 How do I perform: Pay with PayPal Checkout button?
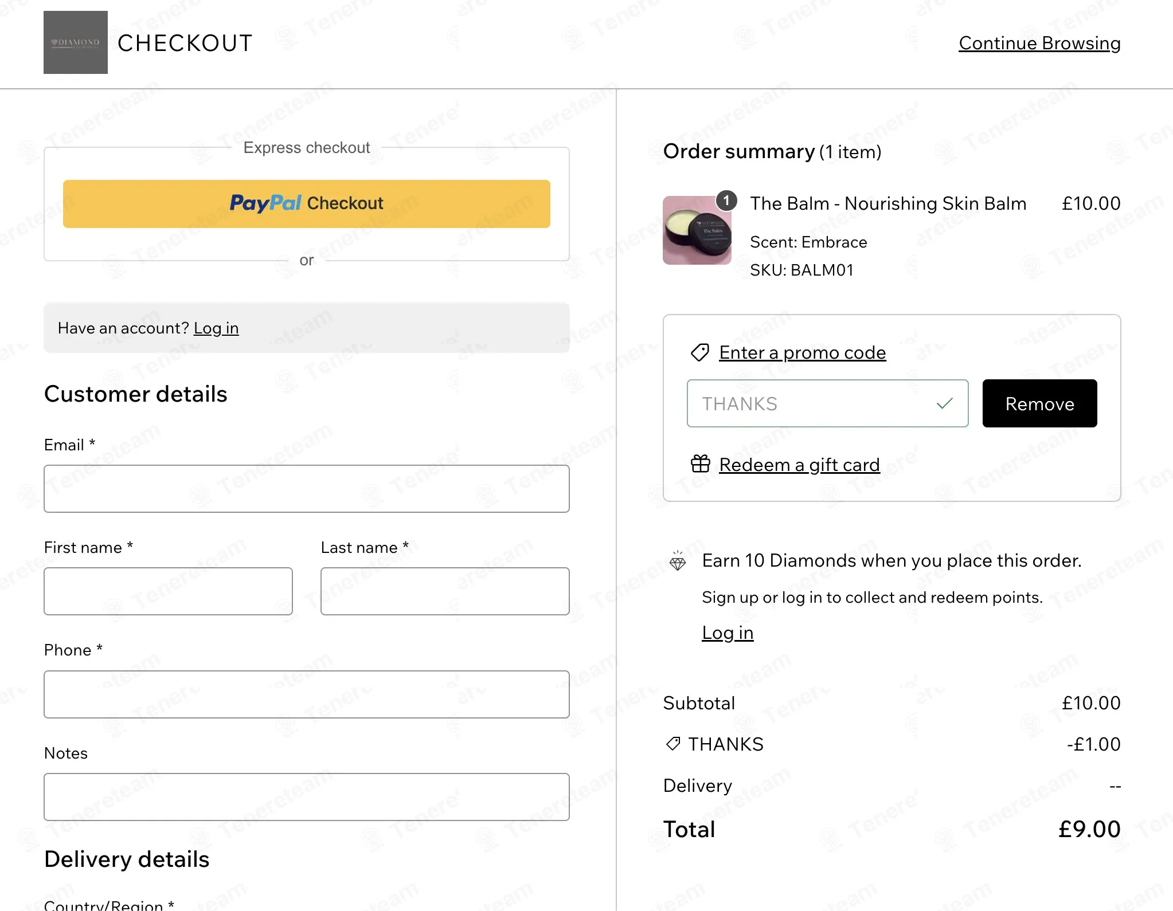pos(307,204)
